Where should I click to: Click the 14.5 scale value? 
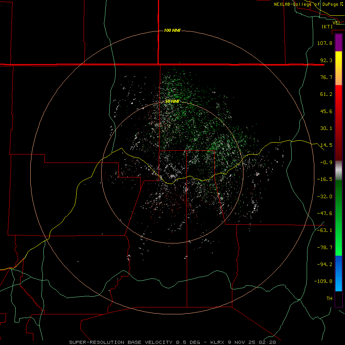[x=326, y=145]
